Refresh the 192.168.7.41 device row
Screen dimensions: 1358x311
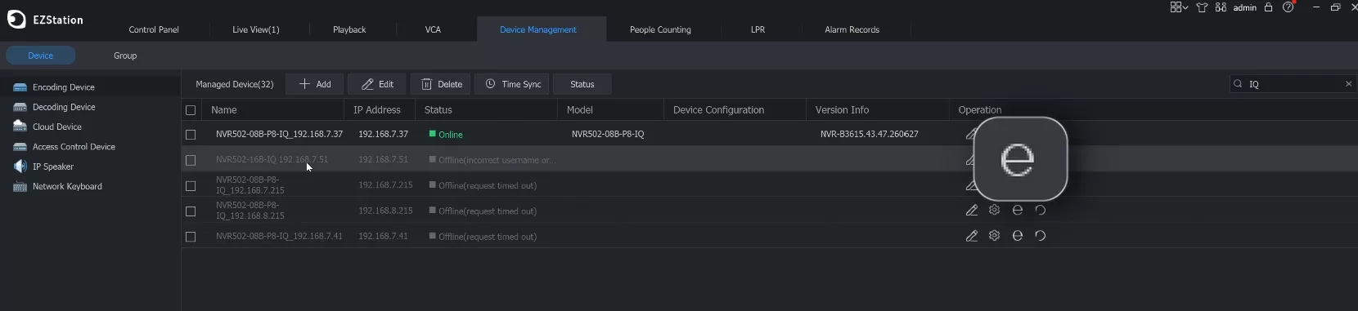pyautogui.click(x=1041, y=236)
